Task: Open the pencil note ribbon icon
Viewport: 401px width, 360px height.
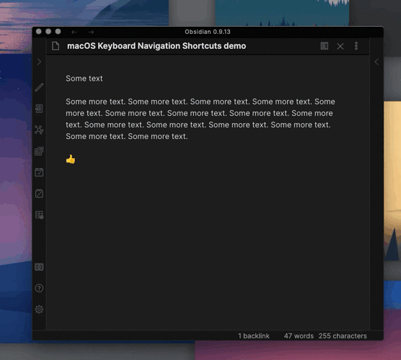Action: [x=39, y=87]
